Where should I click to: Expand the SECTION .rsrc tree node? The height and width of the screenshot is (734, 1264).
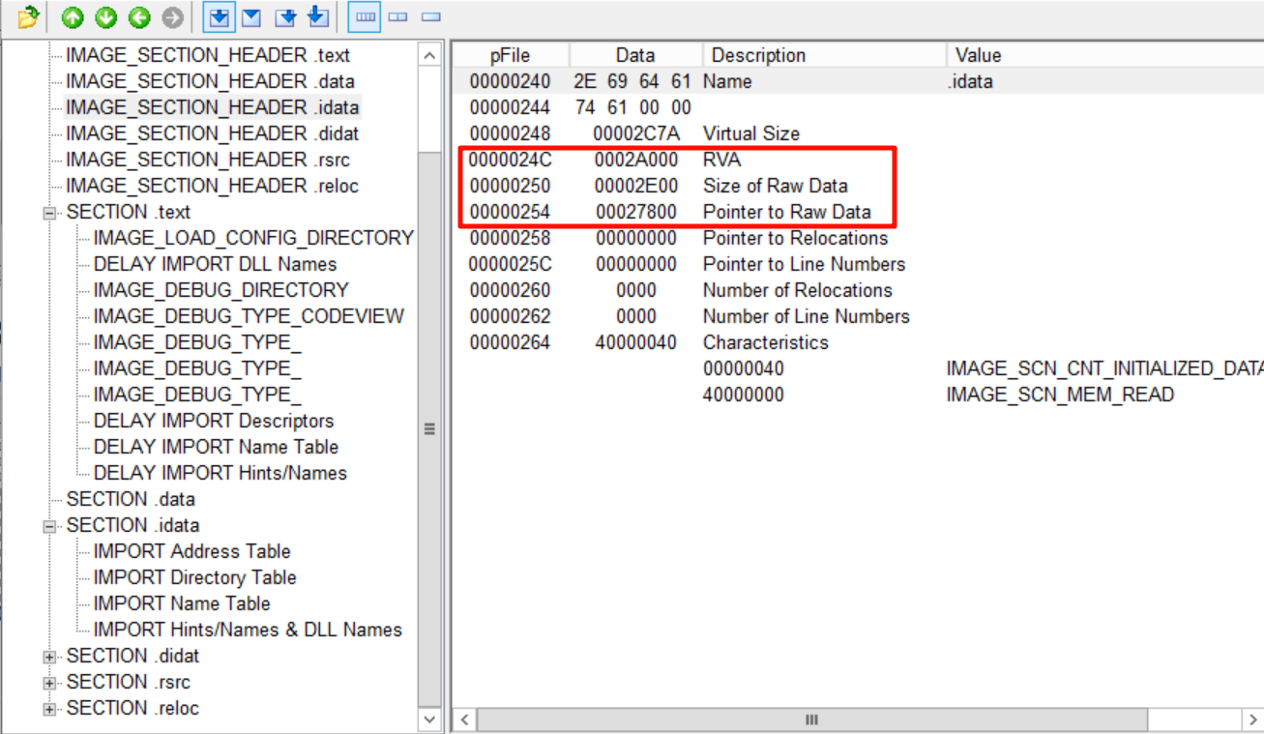tap(50, 683)
